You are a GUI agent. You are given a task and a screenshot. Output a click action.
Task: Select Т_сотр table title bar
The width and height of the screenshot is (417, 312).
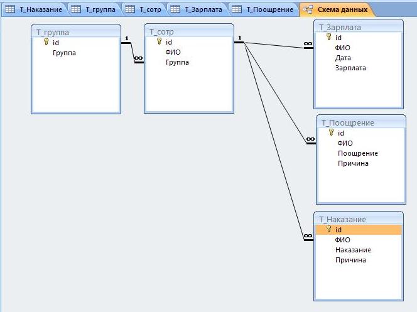point(189,31)
